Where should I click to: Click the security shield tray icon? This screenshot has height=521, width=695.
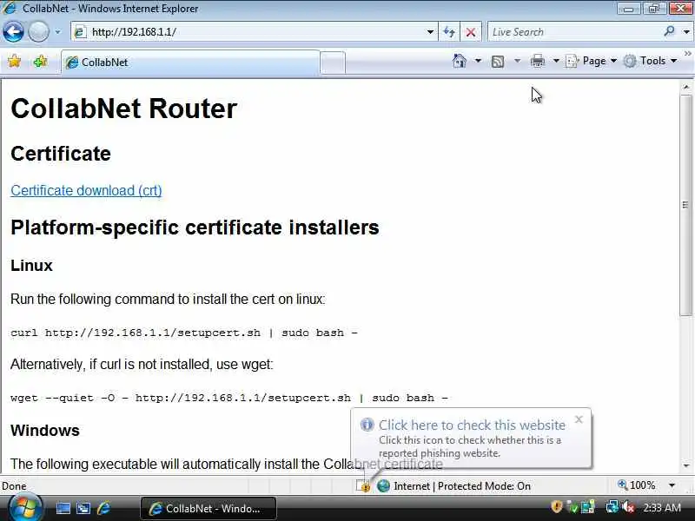click(x=556, y=507)
